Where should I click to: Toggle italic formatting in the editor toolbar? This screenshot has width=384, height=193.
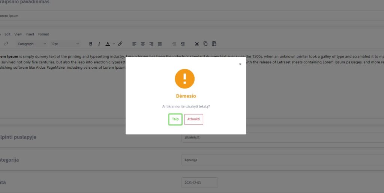click(99, 44)
